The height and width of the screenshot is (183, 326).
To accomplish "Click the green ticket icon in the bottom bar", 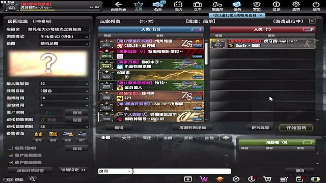I will (315, 179).
